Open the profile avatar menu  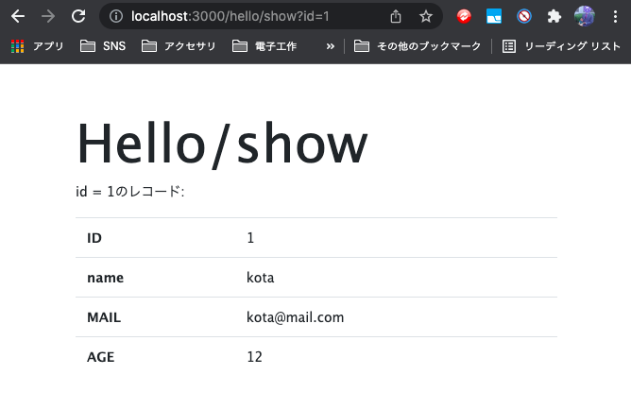585,16
